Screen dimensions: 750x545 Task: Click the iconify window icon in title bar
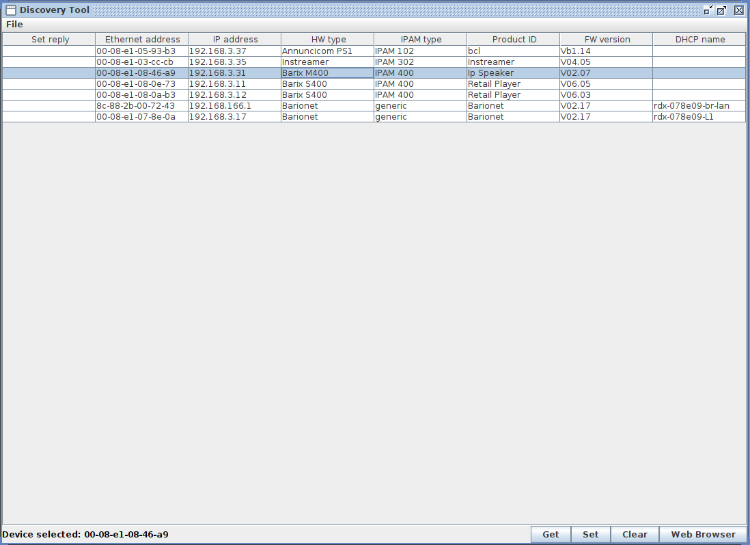coord(708,10)
